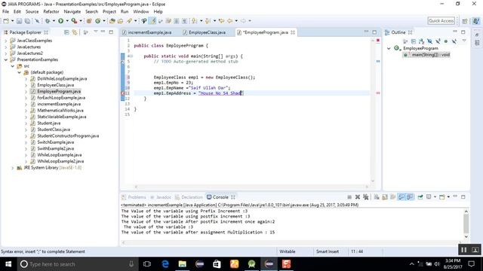The width and height of the screenshot is (483, 271).
Task: Expand the JRE System Library node
Action: coord(13,168)
